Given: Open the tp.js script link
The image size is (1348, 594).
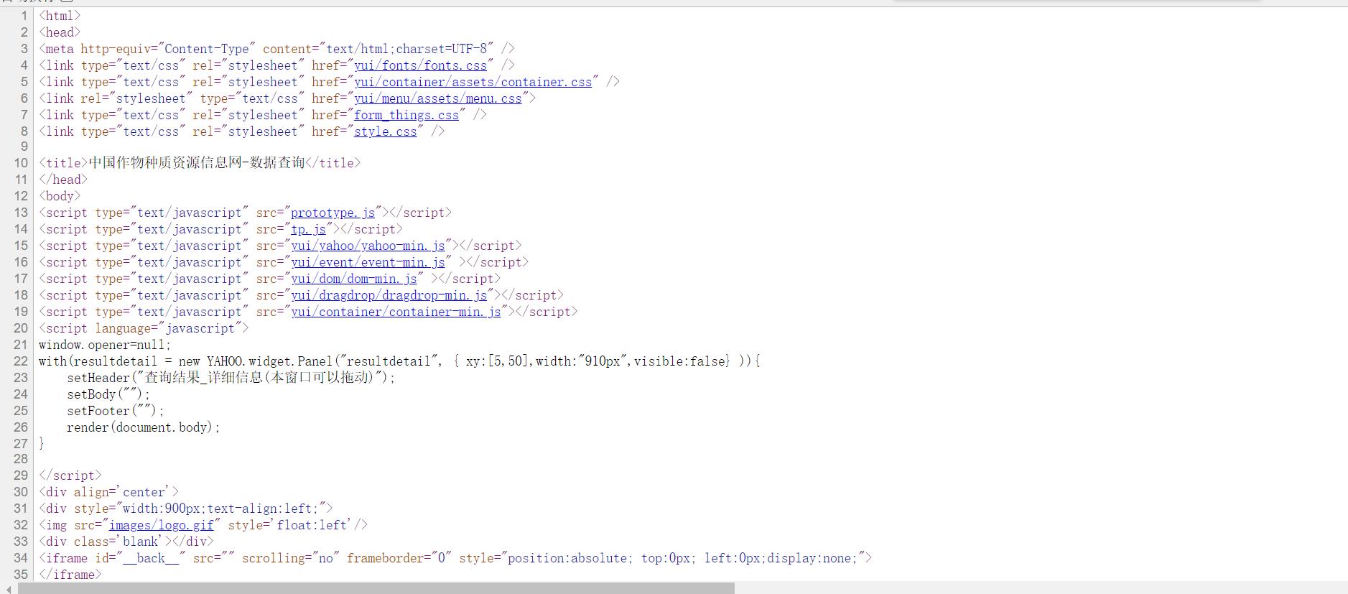Looking at the screenshot, I should click(308, 229).
